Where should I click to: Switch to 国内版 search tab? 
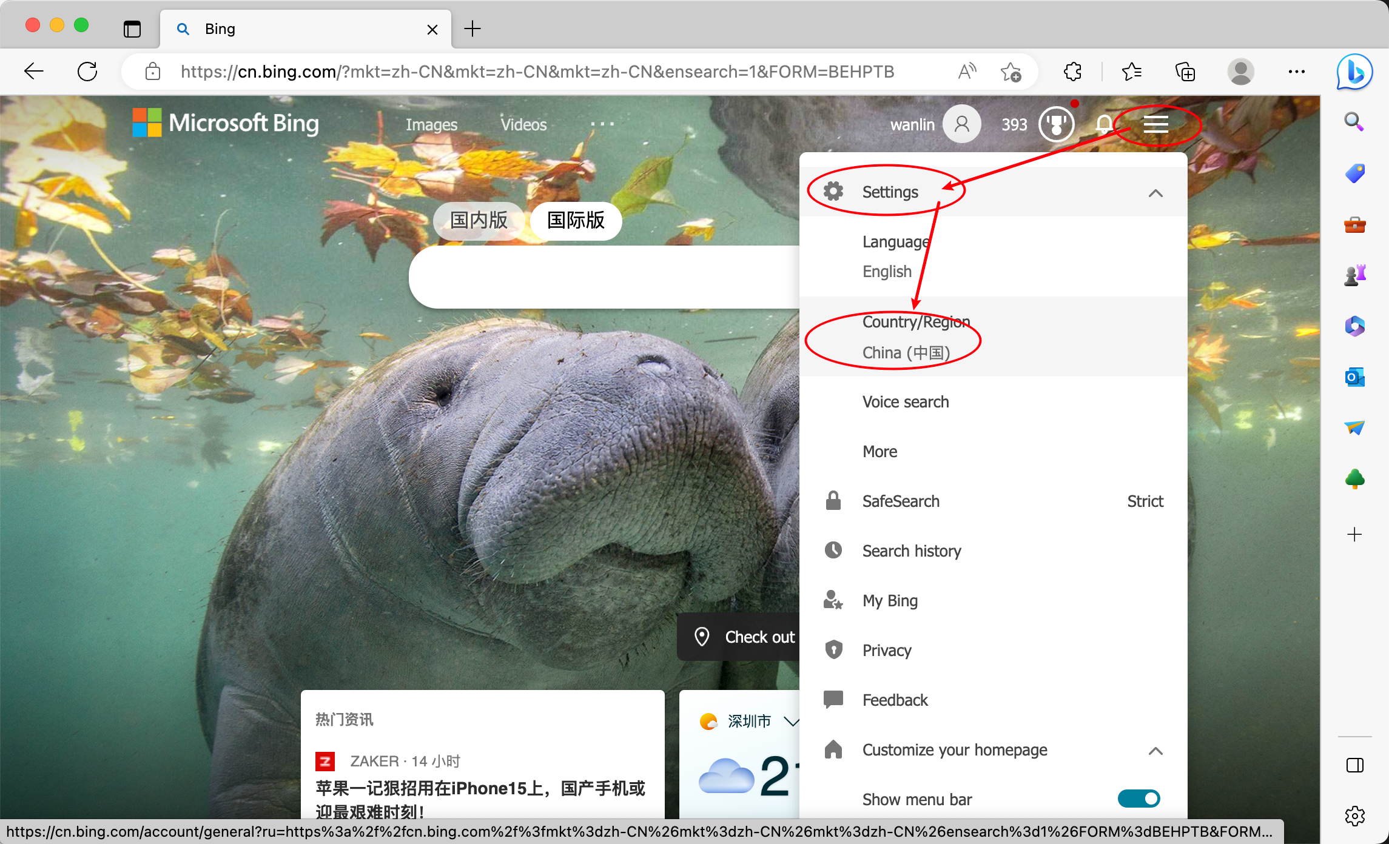[479, 220]
